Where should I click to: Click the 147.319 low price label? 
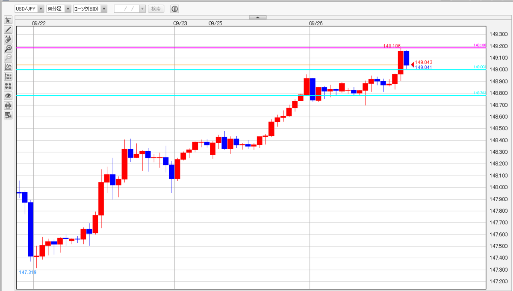pos(27,272)
